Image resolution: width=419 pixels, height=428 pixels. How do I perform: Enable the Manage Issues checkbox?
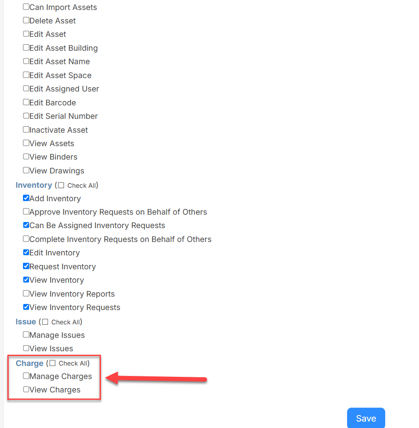[26, 334]
